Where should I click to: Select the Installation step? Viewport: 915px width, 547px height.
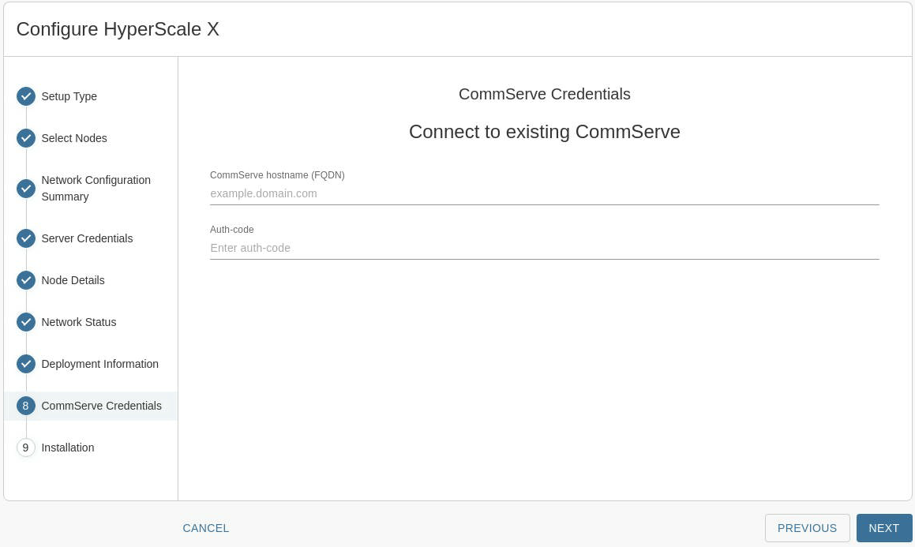[68, 448]
